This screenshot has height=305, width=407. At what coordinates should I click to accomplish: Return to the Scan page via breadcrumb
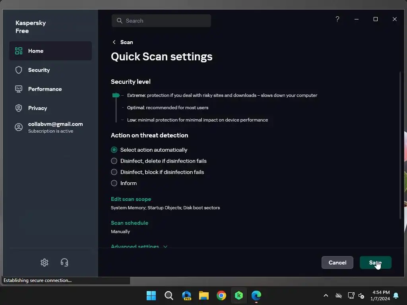pyautogui.click(x=127, y=42)
